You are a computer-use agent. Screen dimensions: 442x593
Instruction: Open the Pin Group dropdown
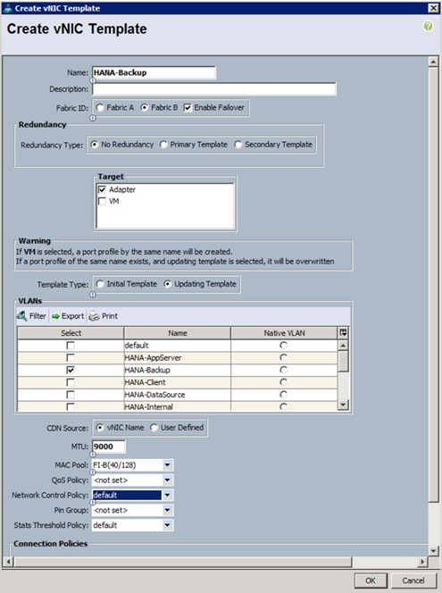pos(168,510)
